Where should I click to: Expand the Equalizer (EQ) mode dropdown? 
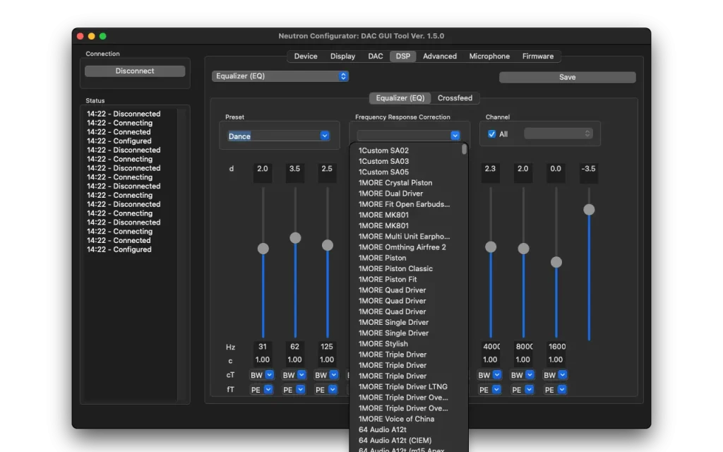coord(280,76)
